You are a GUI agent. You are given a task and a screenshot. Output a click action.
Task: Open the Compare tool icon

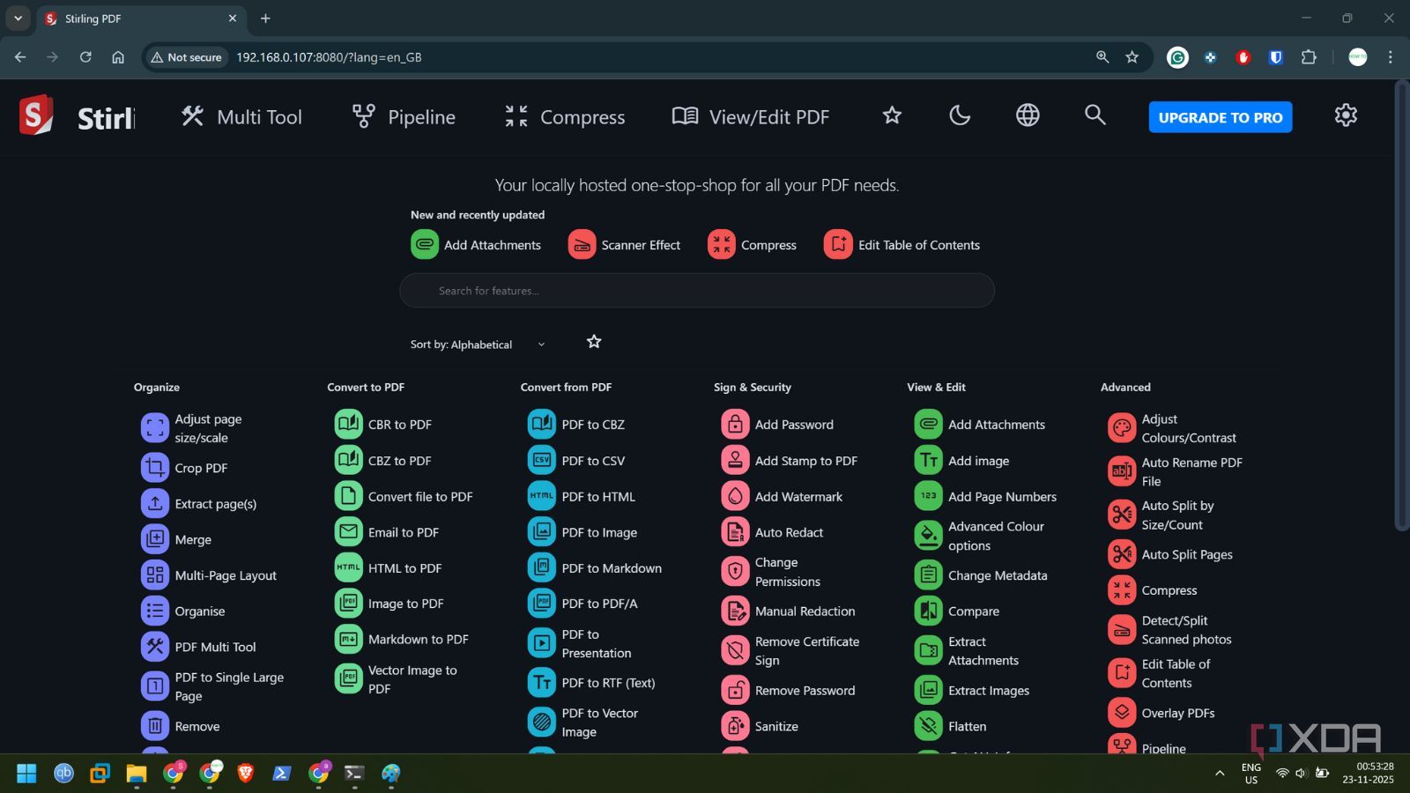[x=928, y=611]
